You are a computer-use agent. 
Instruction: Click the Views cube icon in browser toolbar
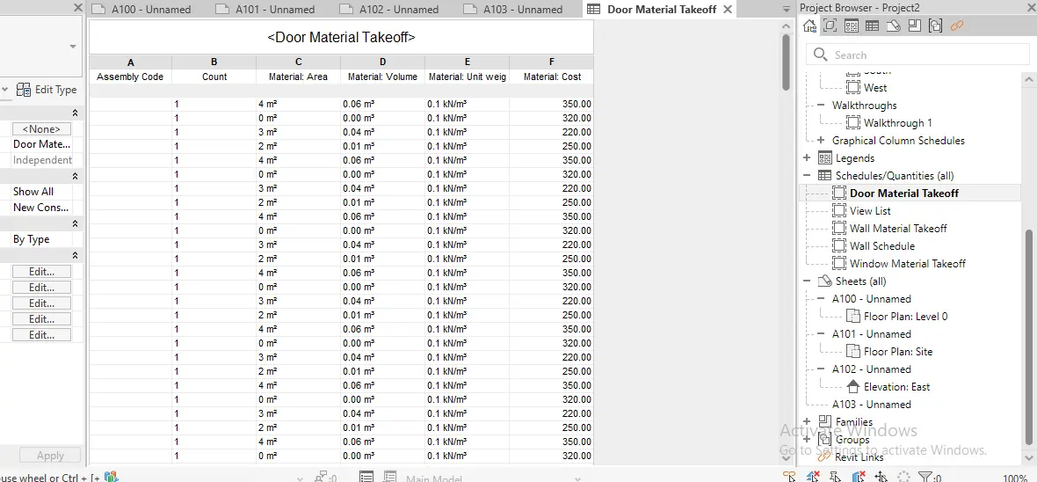coord(830,26)
